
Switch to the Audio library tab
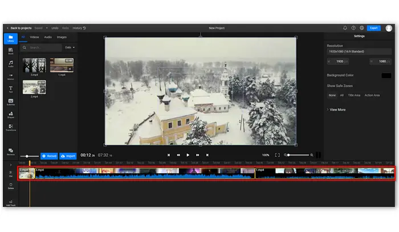click(x=48, y=37)
